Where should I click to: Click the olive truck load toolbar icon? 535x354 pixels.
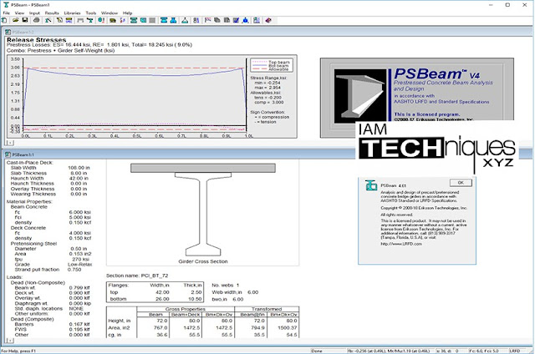112,20
